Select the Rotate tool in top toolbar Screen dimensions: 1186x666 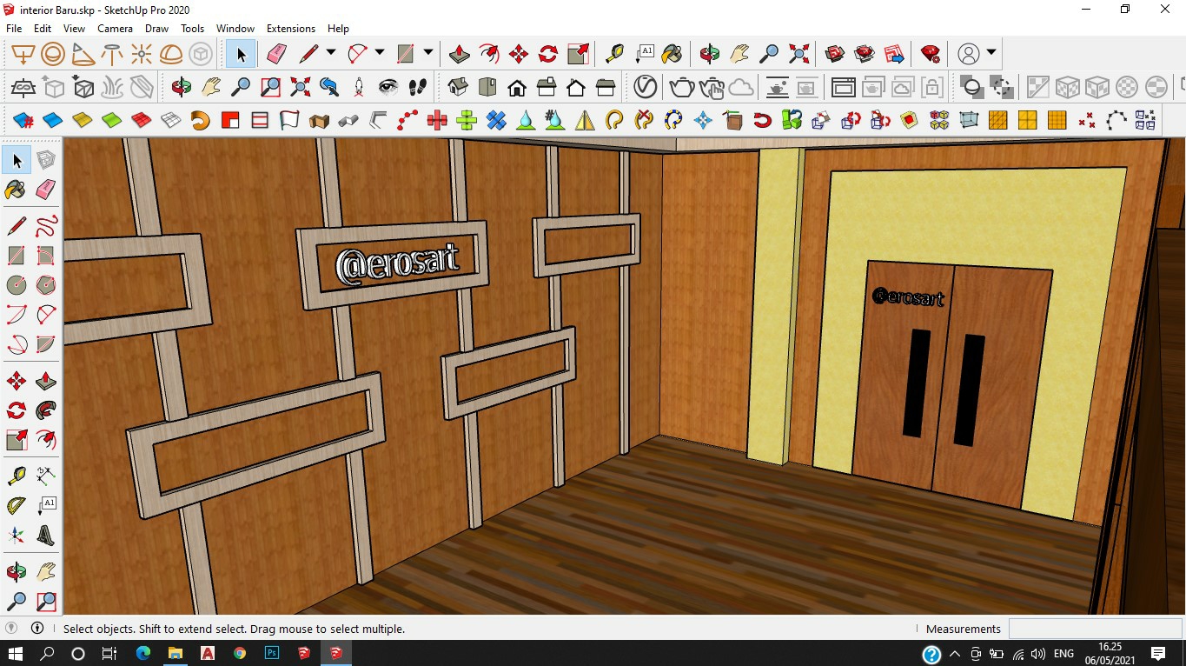pyautogui.click(x=548, y=54)
